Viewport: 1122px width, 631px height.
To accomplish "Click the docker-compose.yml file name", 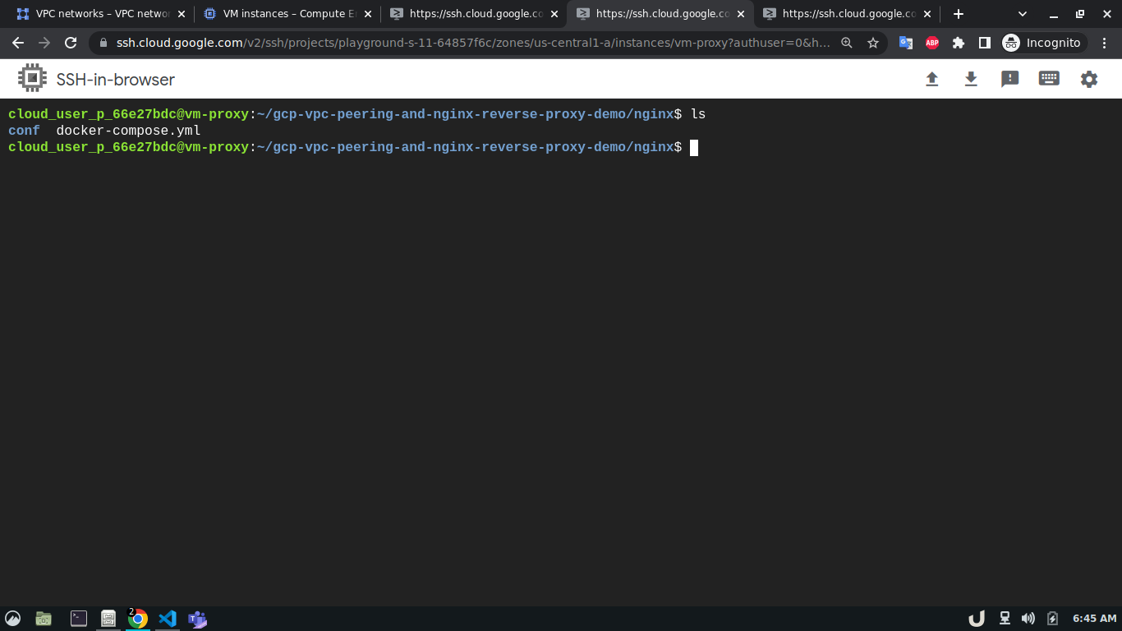I will (x=128, y=131).
